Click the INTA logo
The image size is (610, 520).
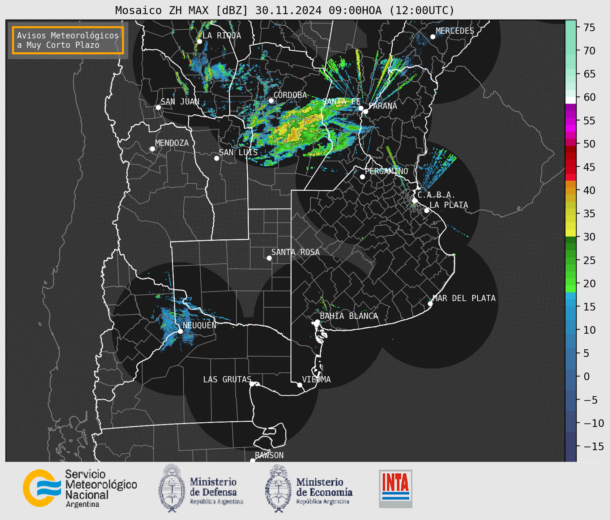point(396,489)
